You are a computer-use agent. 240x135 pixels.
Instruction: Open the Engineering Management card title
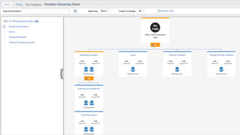click(x=89, y=89)
